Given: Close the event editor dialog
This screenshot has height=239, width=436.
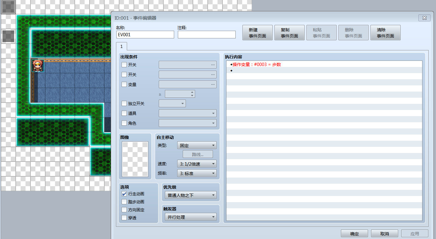Looking at the screenshot, I should point(424,18).
